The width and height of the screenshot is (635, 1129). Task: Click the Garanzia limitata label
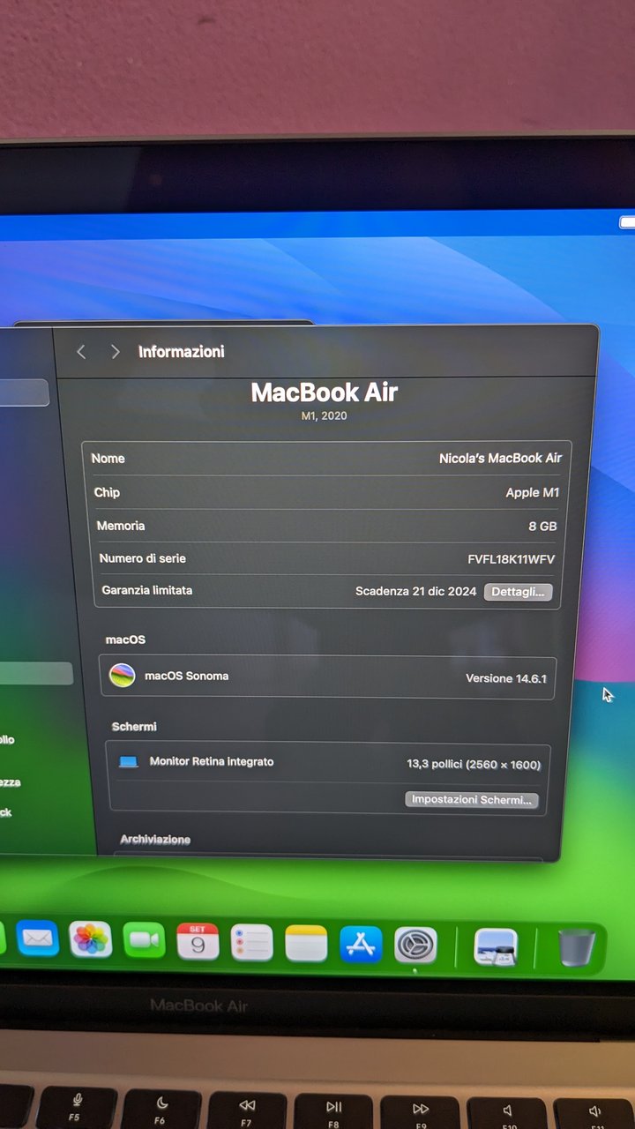[x=146, y=590]
